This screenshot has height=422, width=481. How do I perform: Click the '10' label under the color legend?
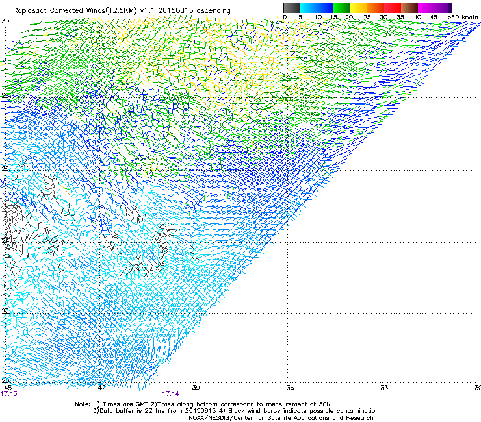click(318, 17)
